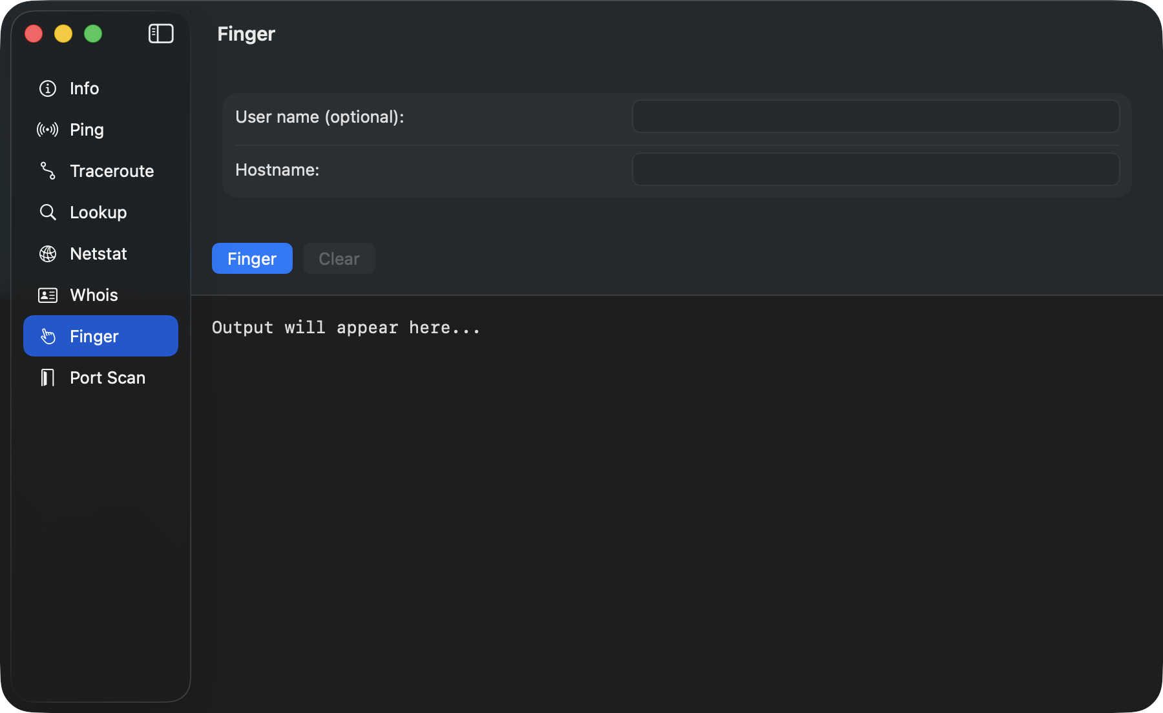Viewport: 1163px width, 713px height.
Task: Select the Port Scan tool
Action: (107, 377)
